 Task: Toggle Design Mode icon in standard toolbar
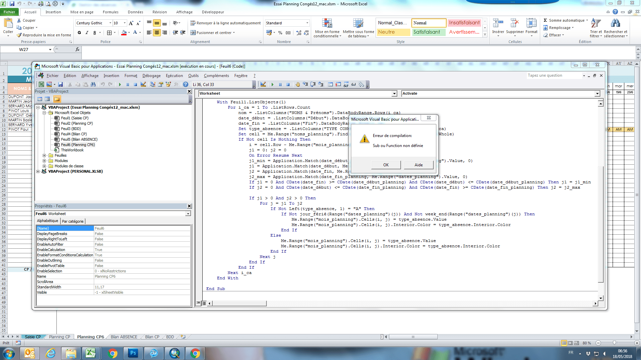click(143, 84)
